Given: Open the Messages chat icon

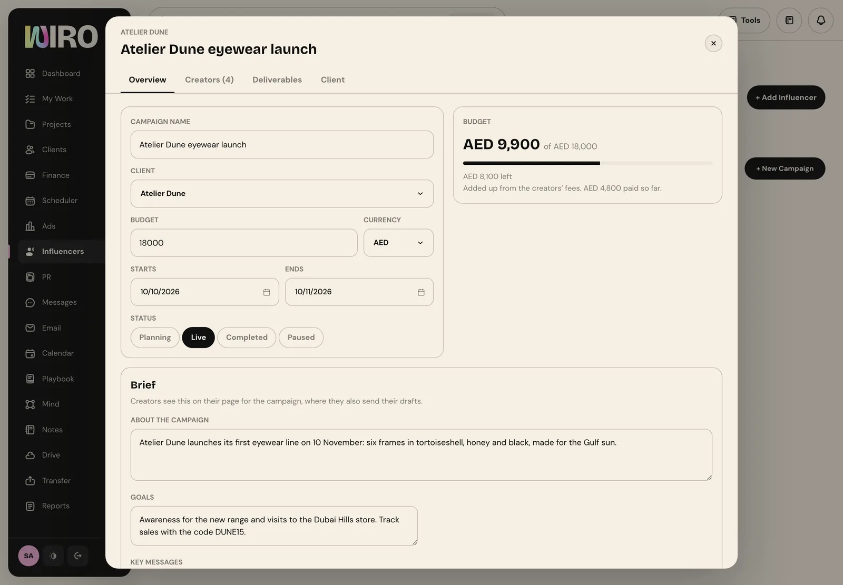Looking at the screenshot, I should pos(30,302).
